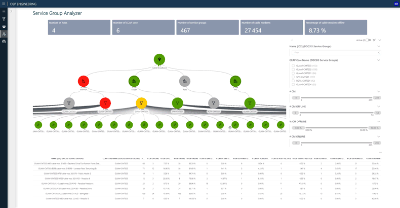
Task: Click the filter funnel icon
Action: pyautogui.click(x=374, y=40)
